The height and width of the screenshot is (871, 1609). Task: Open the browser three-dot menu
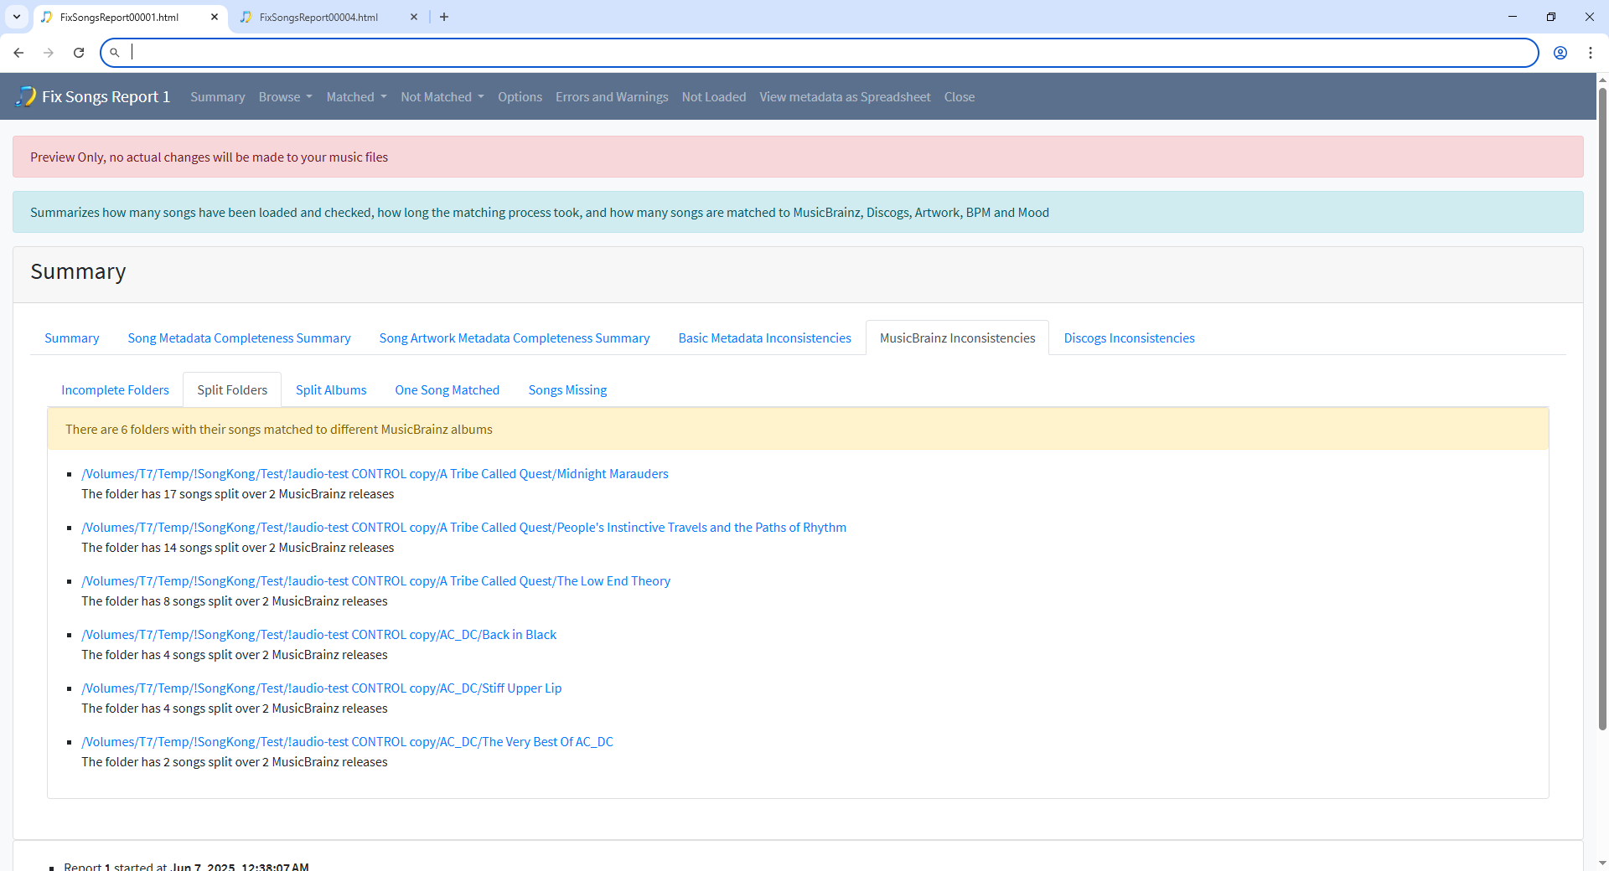(x=1591, y=53)
